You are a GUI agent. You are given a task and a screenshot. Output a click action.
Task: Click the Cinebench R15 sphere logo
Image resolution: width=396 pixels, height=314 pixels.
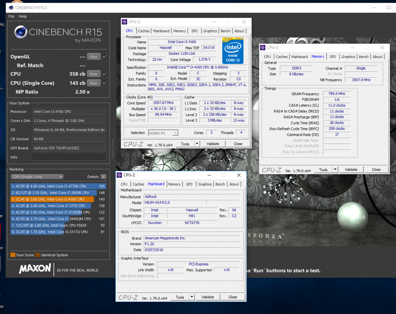click(x=21, y=33)
